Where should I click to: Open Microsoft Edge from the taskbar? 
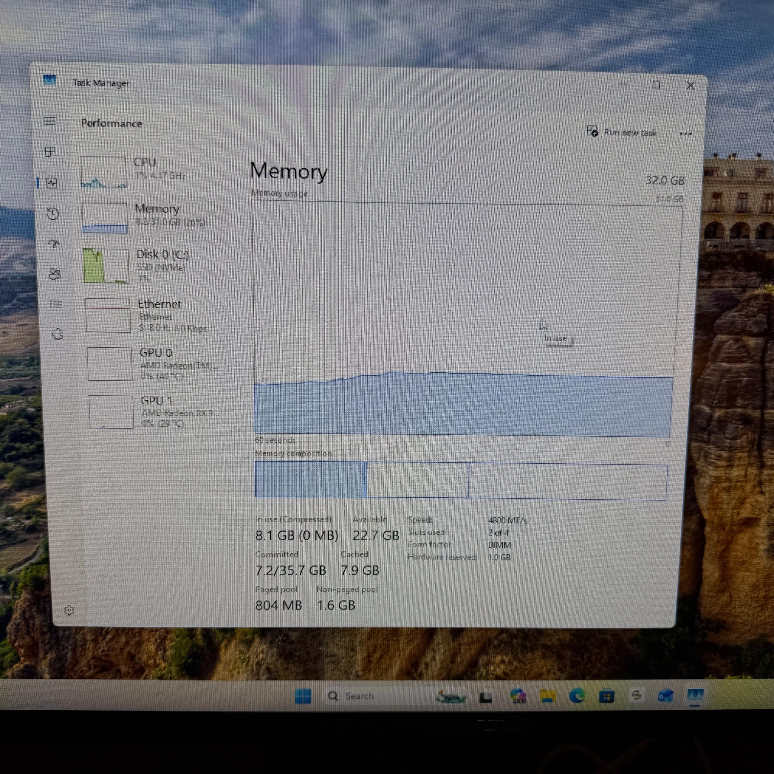577,696
